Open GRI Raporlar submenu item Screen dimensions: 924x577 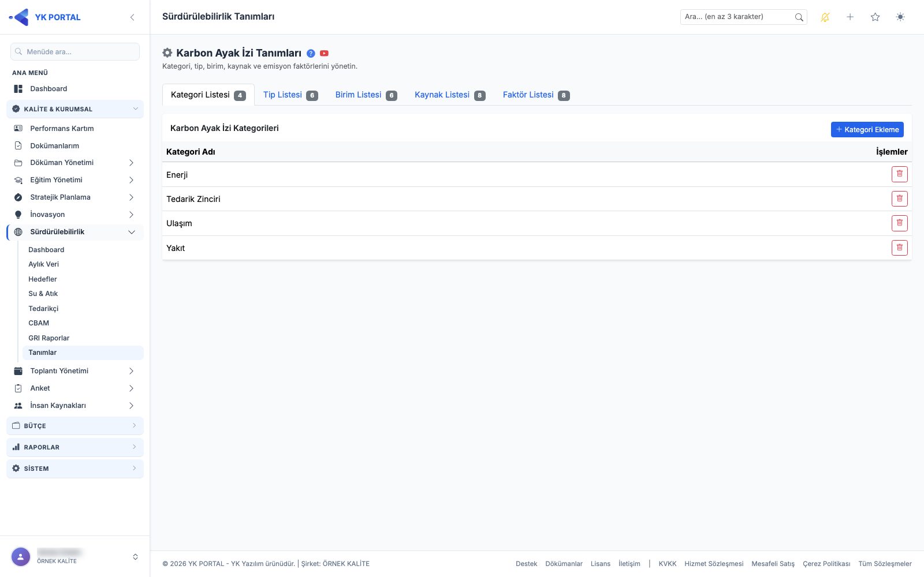pos(83,338)
